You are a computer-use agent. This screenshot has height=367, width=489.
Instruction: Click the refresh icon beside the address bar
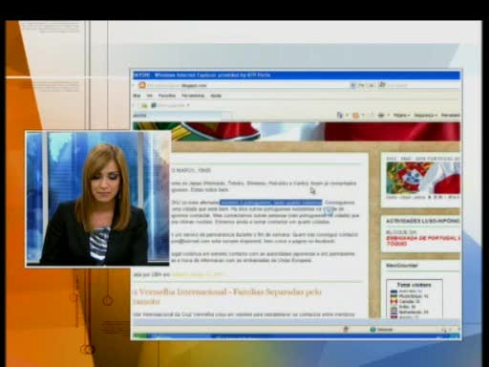click(x=362, y=85)
